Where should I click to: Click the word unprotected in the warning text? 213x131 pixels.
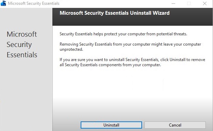pos(71,49)
